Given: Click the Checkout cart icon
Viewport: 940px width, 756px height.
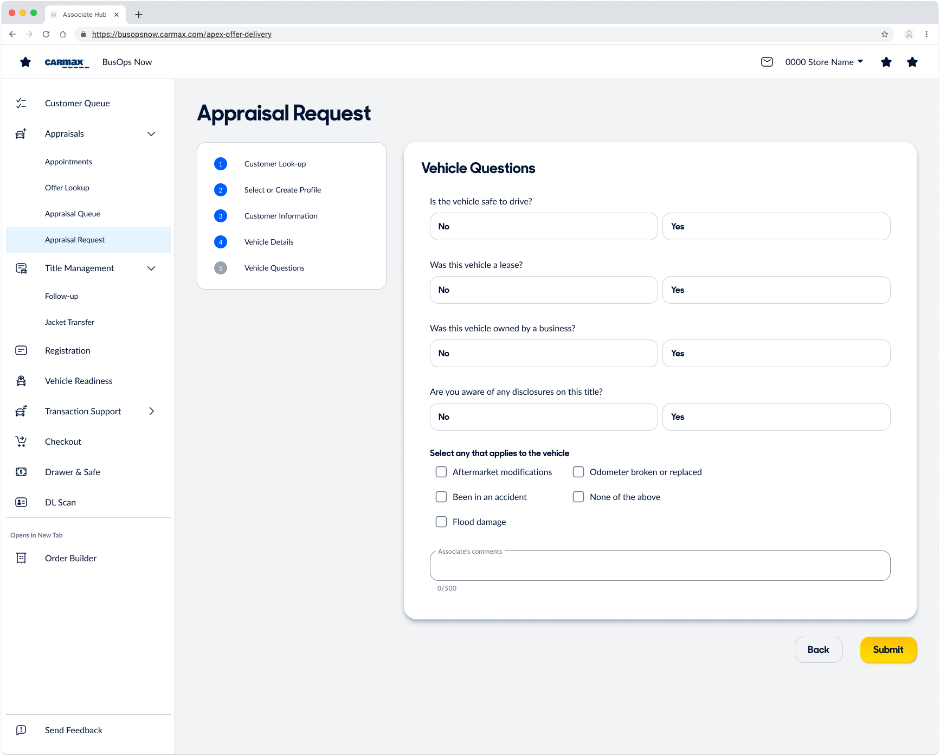Looking at the screenshot, I should tap(21, 441).
